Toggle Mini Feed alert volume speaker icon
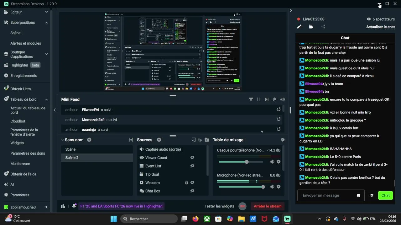This screenshot has height=225, width=401. pyautogui.click(x=283, y=99)
